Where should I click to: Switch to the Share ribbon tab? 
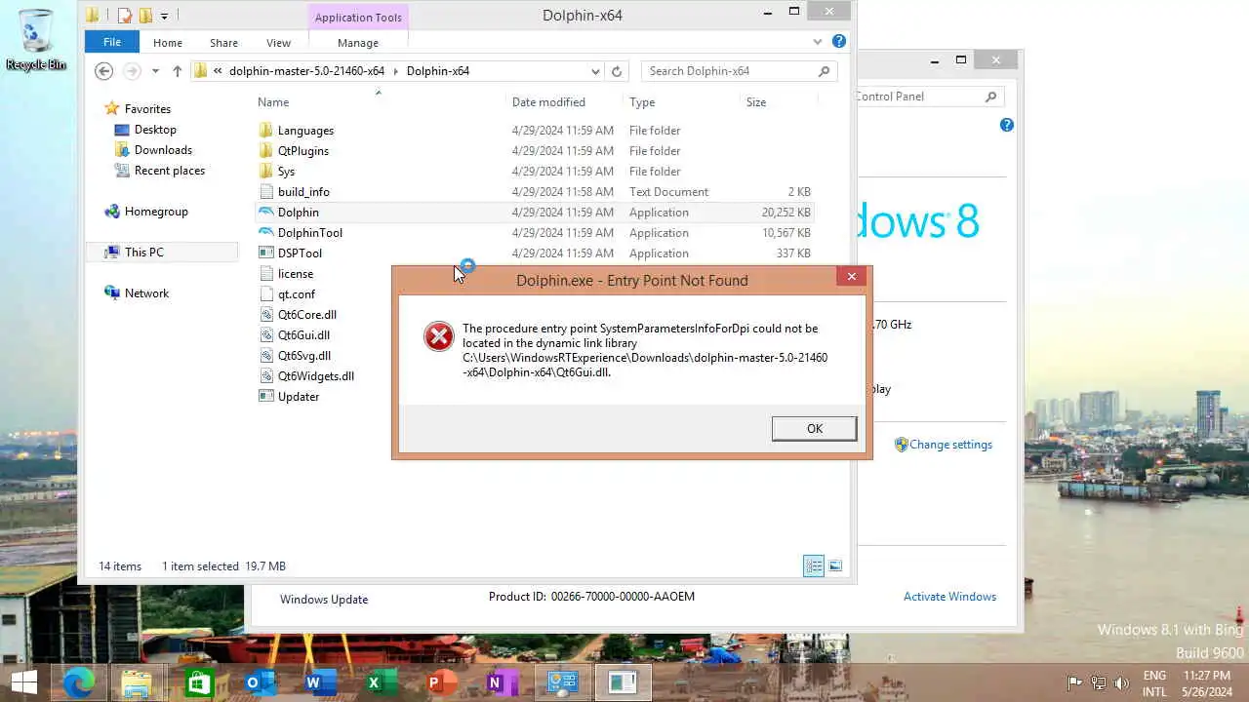tap(223, 43)
